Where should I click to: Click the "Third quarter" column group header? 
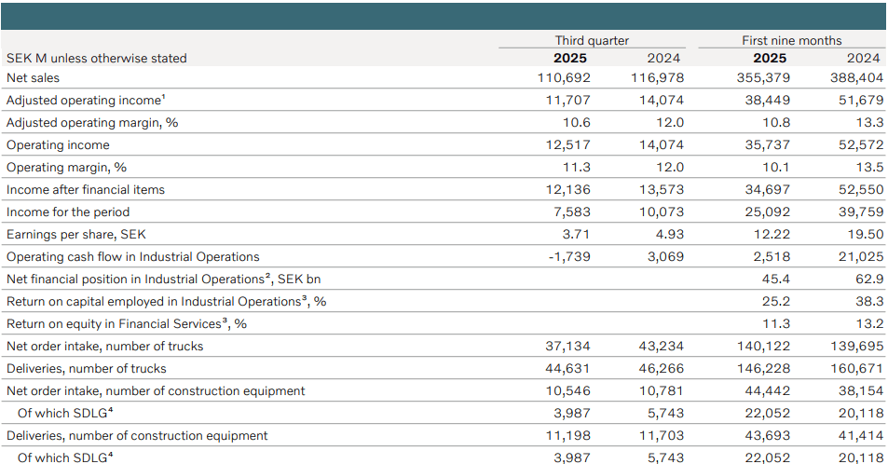point(592,40)
